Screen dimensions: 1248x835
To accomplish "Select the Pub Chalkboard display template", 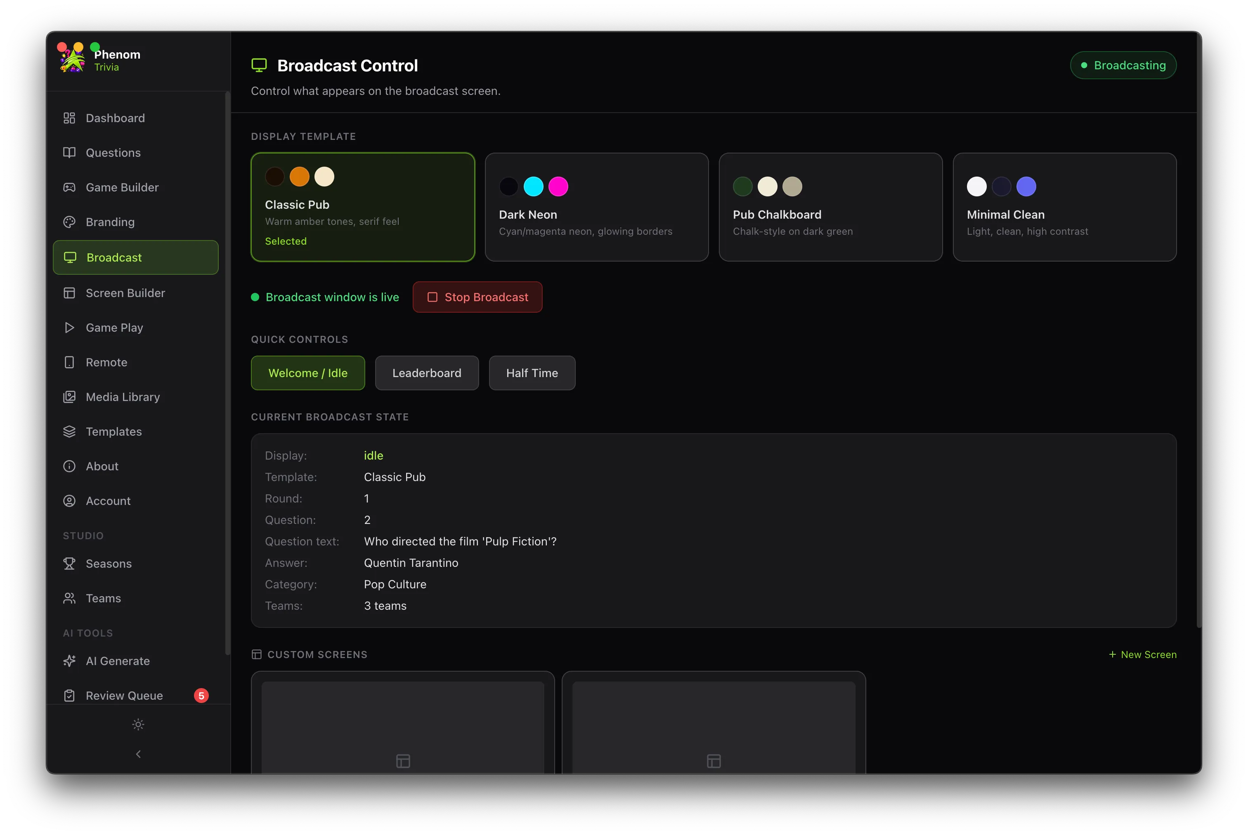I will click(830, 207).
